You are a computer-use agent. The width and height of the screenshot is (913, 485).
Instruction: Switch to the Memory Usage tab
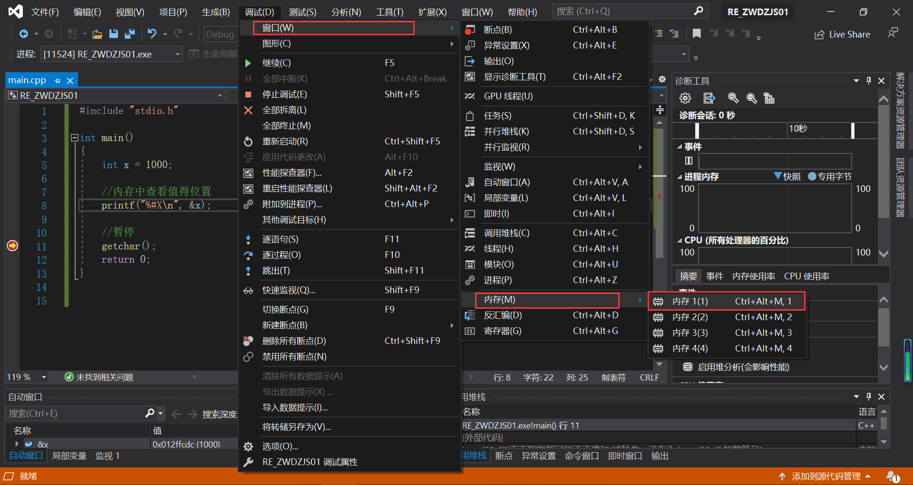tap(754, 276)
